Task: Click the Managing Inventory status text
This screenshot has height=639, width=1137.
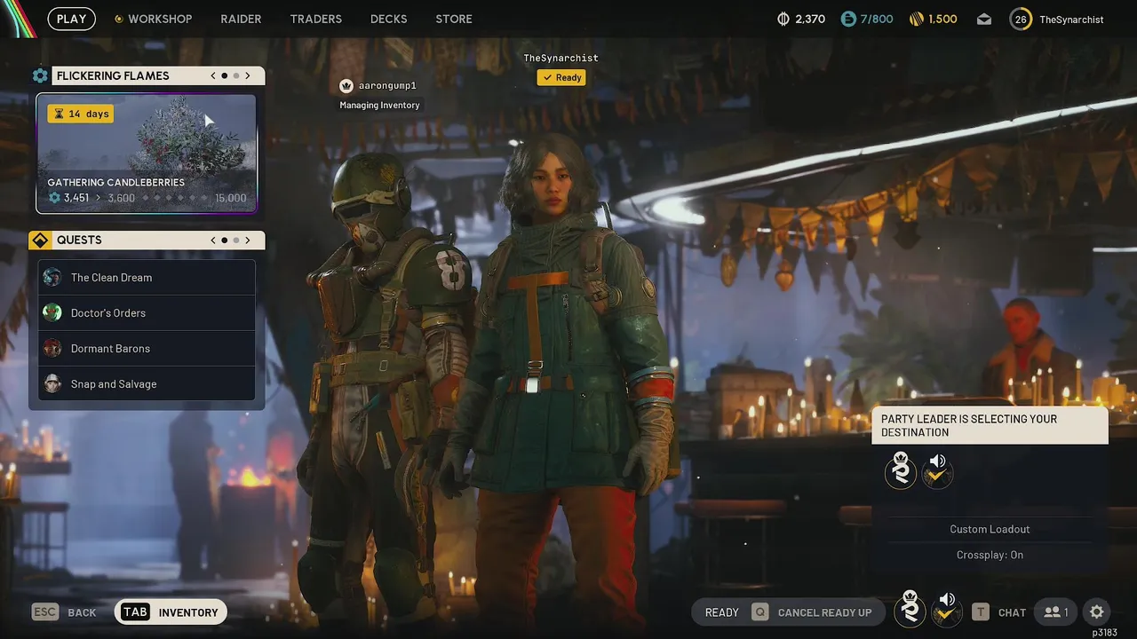Action: (x=379, y=105)
